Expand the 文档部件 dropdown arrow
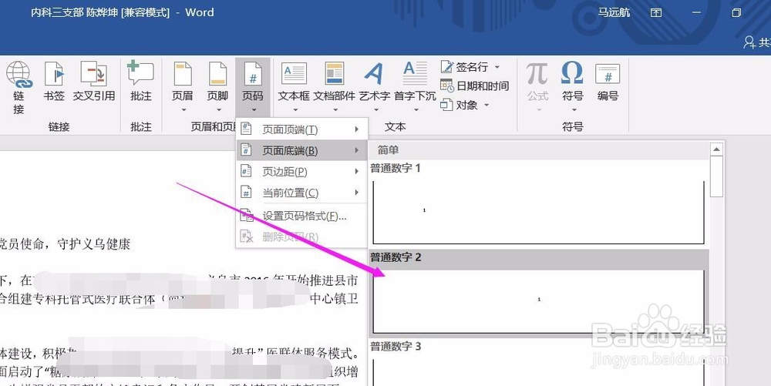This screenshot has height=386, width=771. click(335, 109)
